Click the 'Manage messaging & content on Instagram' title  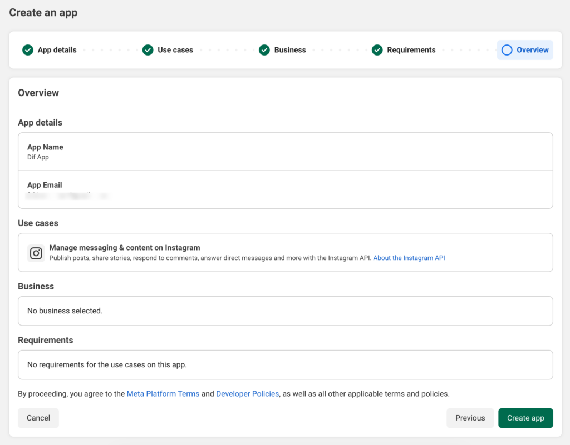125,248
